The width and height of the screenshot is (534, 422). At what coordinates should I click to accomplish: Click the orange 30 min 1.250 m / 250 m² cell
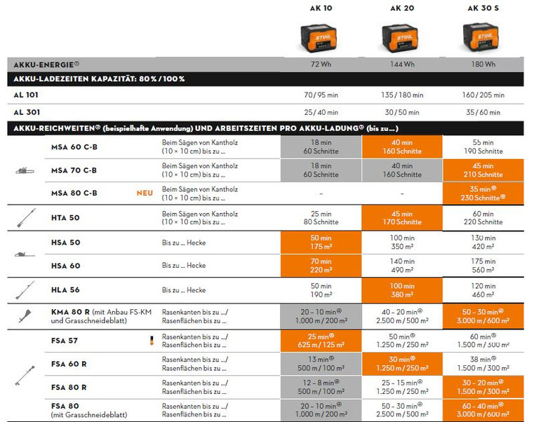click(x=402, y=364)
